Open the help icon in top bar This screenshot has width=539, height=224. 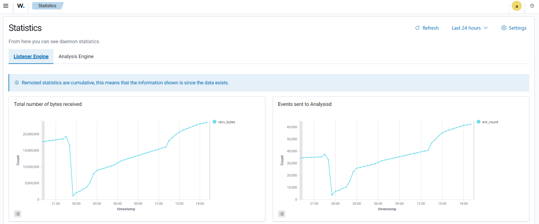[532, 6]
